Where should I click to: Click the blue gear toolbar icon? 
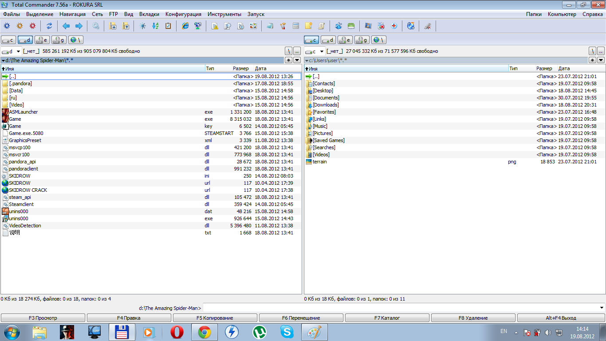click(x=7, y=26)
